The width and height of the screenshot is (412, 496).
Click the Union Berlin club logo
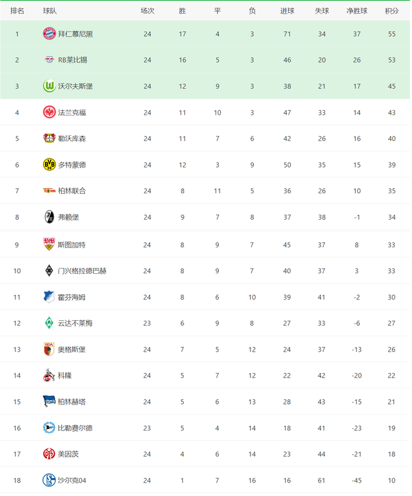(x=50, y=191)
